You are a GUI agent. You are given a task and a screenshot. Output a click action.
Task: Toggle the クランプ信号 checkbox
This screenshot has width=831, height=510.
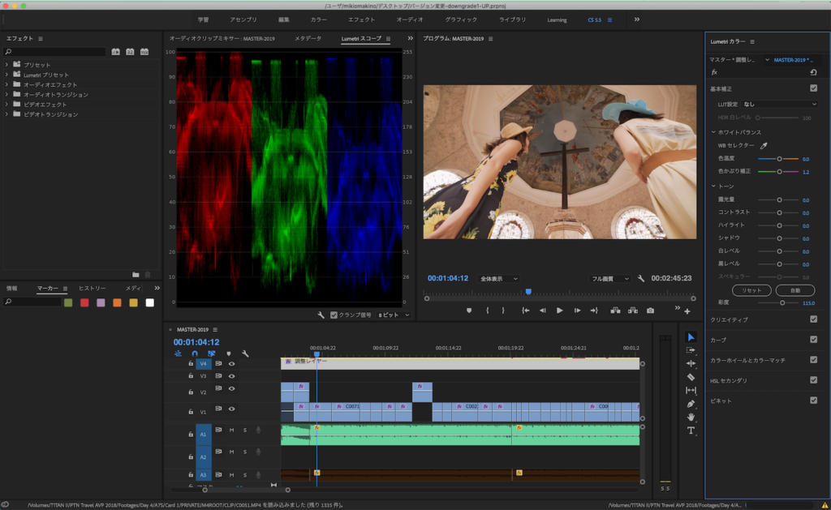(x=334, y=315)
